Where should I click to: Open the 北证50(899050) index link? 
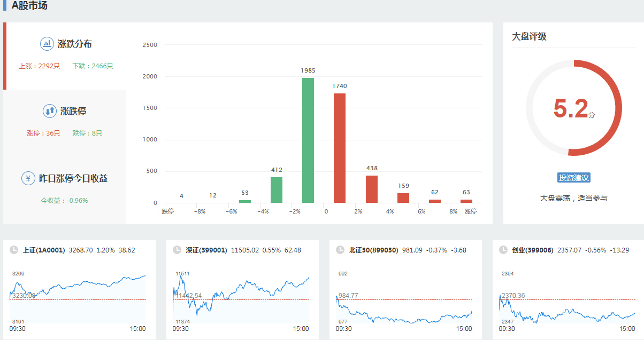(x=373, y=250)
